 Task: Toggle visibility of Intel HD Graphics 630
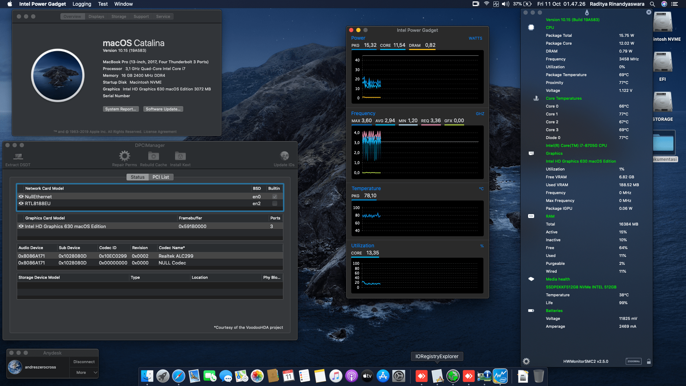21,226
